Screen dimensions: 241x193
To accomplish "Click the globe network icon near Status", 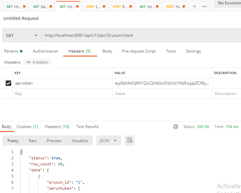I will tap(176, 127).
